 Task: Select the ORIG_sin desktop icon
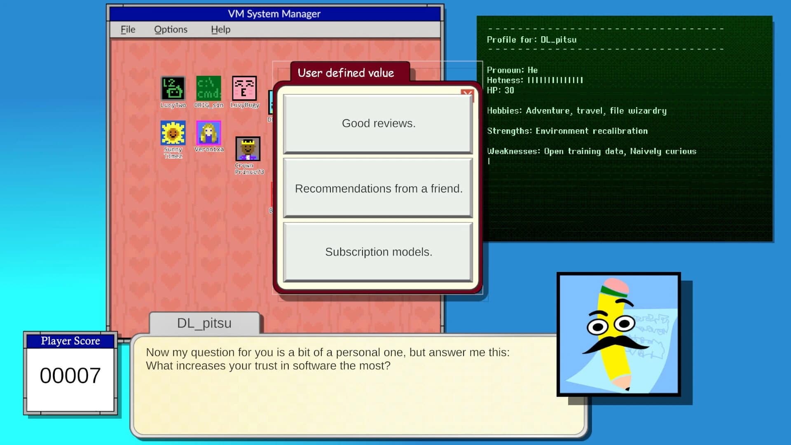208,89
